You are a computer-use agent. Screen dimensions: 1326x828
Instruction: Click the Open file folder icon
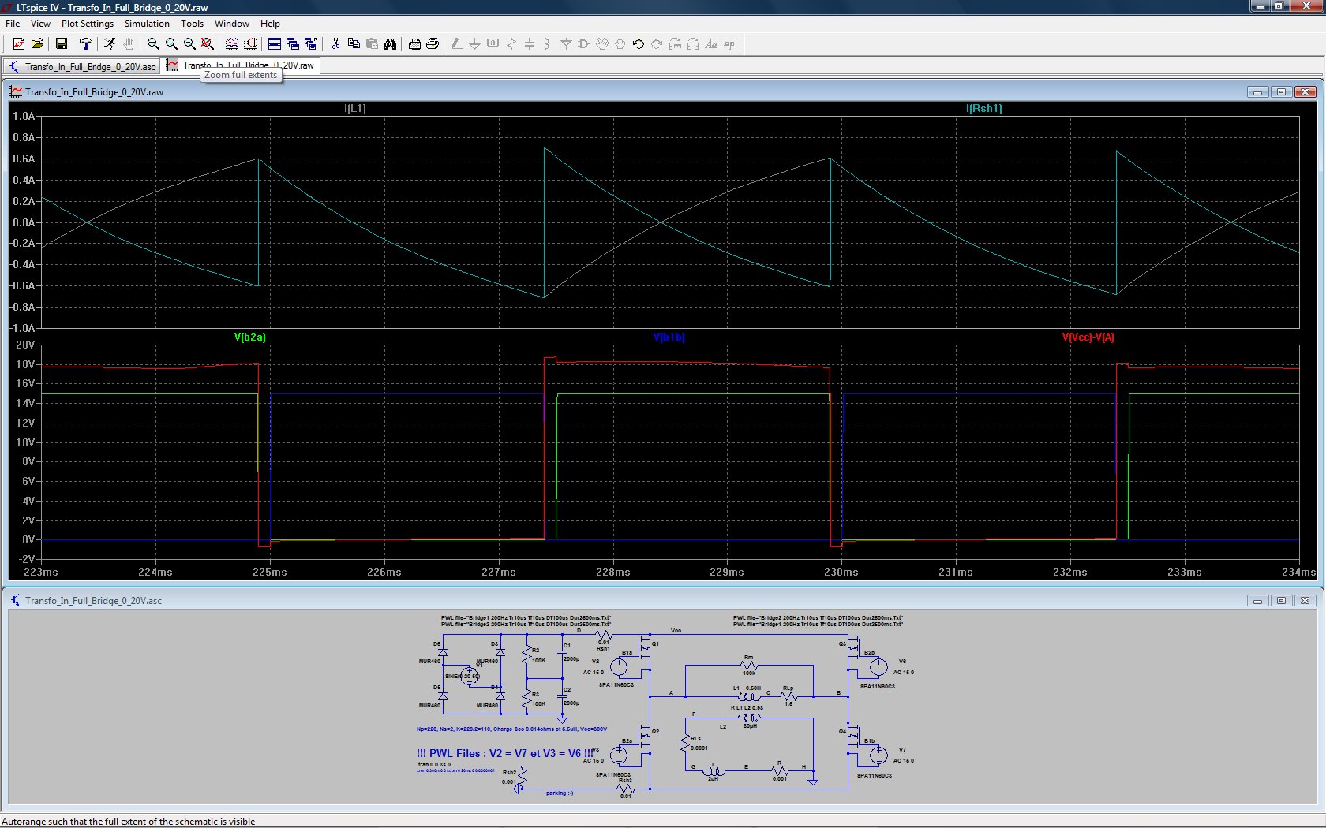[37, 44]
